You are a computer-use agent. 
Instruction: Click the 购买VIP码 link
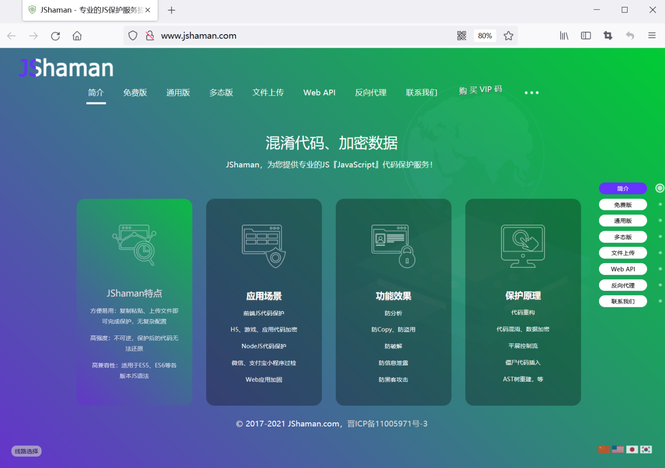[480, 90]
